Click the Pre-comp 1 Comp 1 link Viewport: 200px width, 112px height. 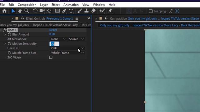coord(60,19)
